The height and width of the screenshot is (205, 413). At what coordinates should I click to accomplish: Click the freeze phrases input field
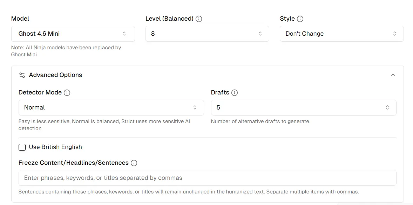click(x=207, y=178)
